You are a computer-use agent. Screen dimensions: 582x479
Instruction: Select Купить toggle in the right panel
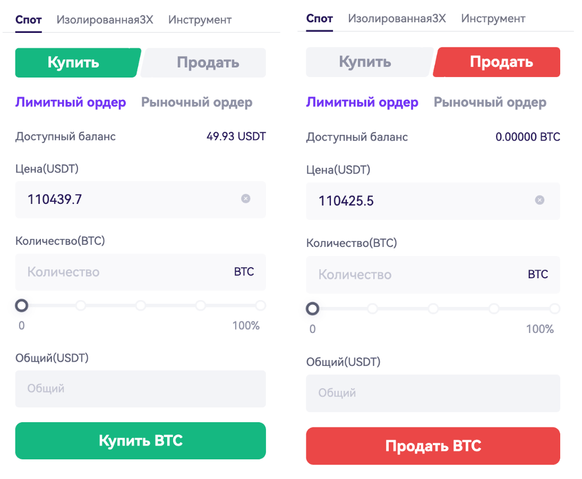[369, 62]
